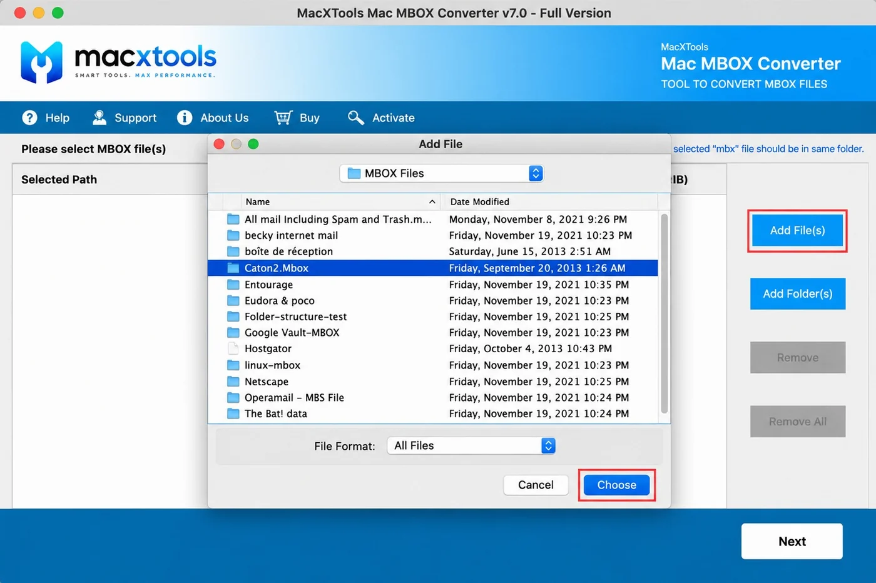Select the row named linux-mbox
876x583 pixels.
[433, 365]
